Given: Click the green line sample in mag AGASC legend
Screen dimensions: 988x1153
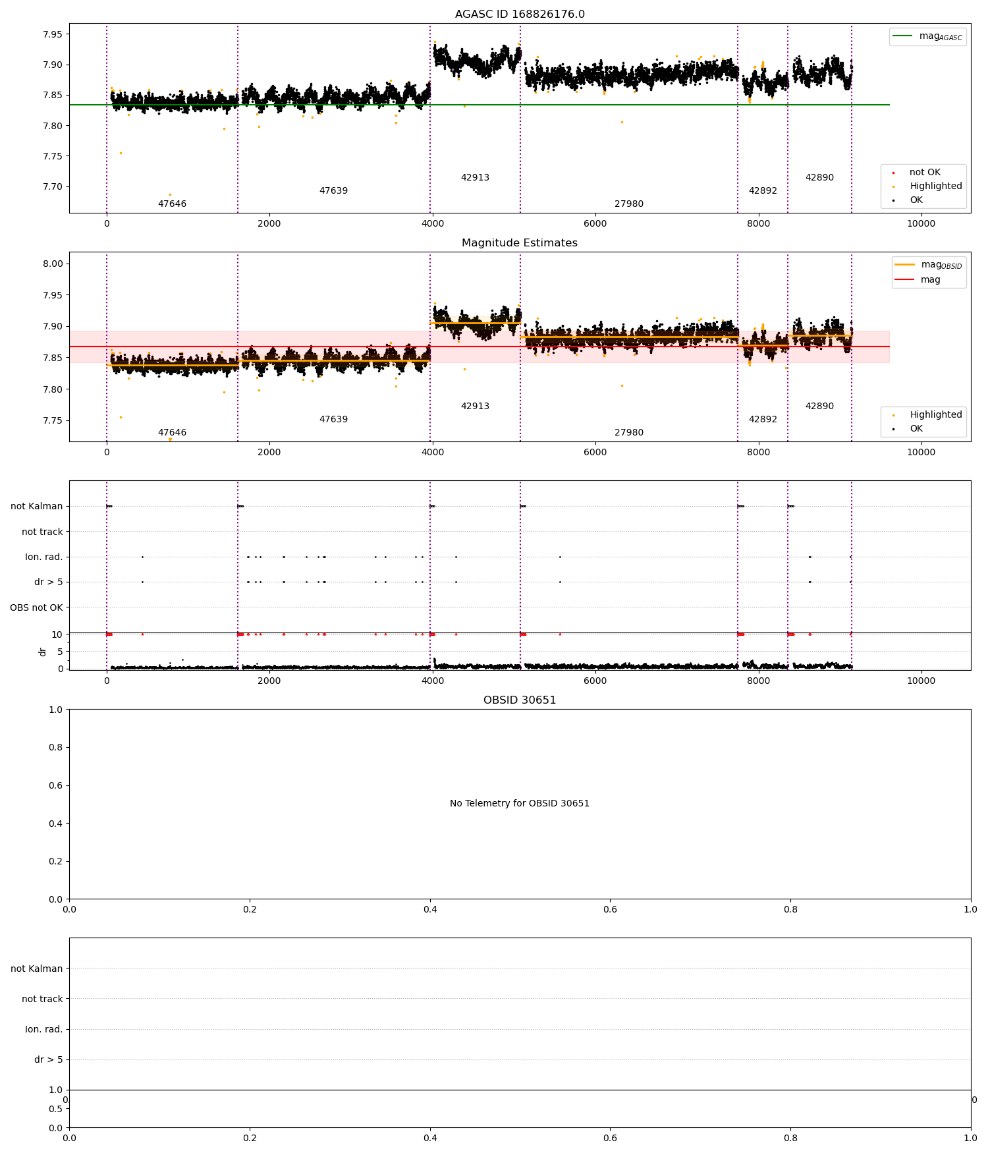Looking at the screenshot, I should coord(903,36).
